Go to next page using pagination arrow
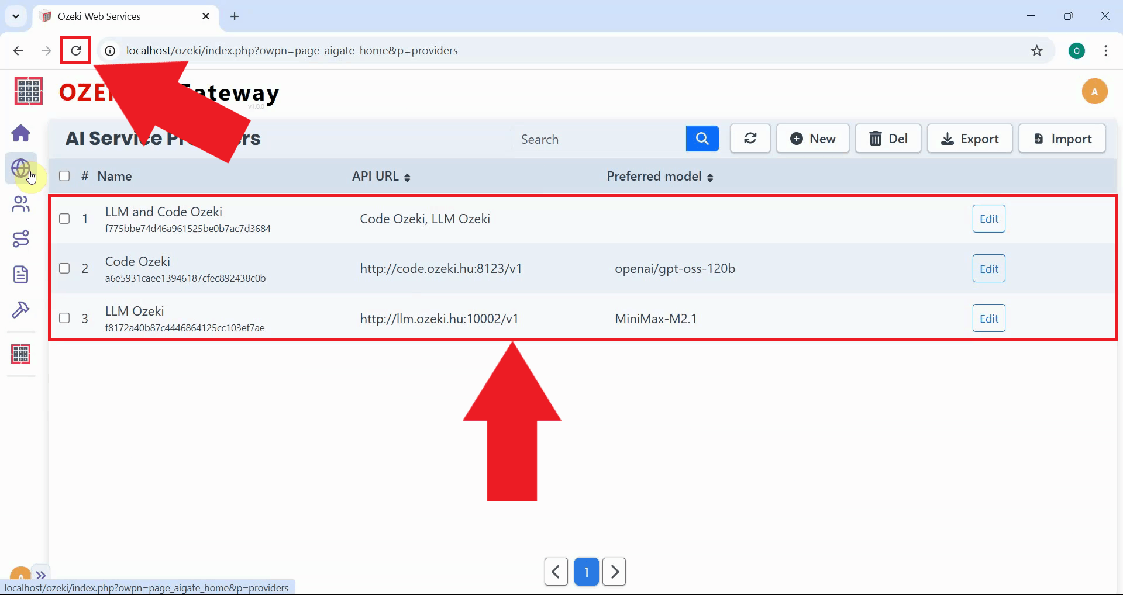The width and height of the screenshot is (1123, 595). pyautogui.click(x=614, y=572)
